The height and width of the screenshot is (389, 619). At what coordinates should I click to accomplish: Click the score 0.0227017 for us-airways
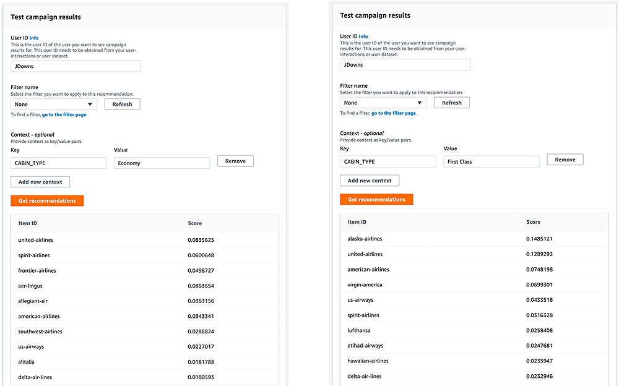[x=201, y=347]
